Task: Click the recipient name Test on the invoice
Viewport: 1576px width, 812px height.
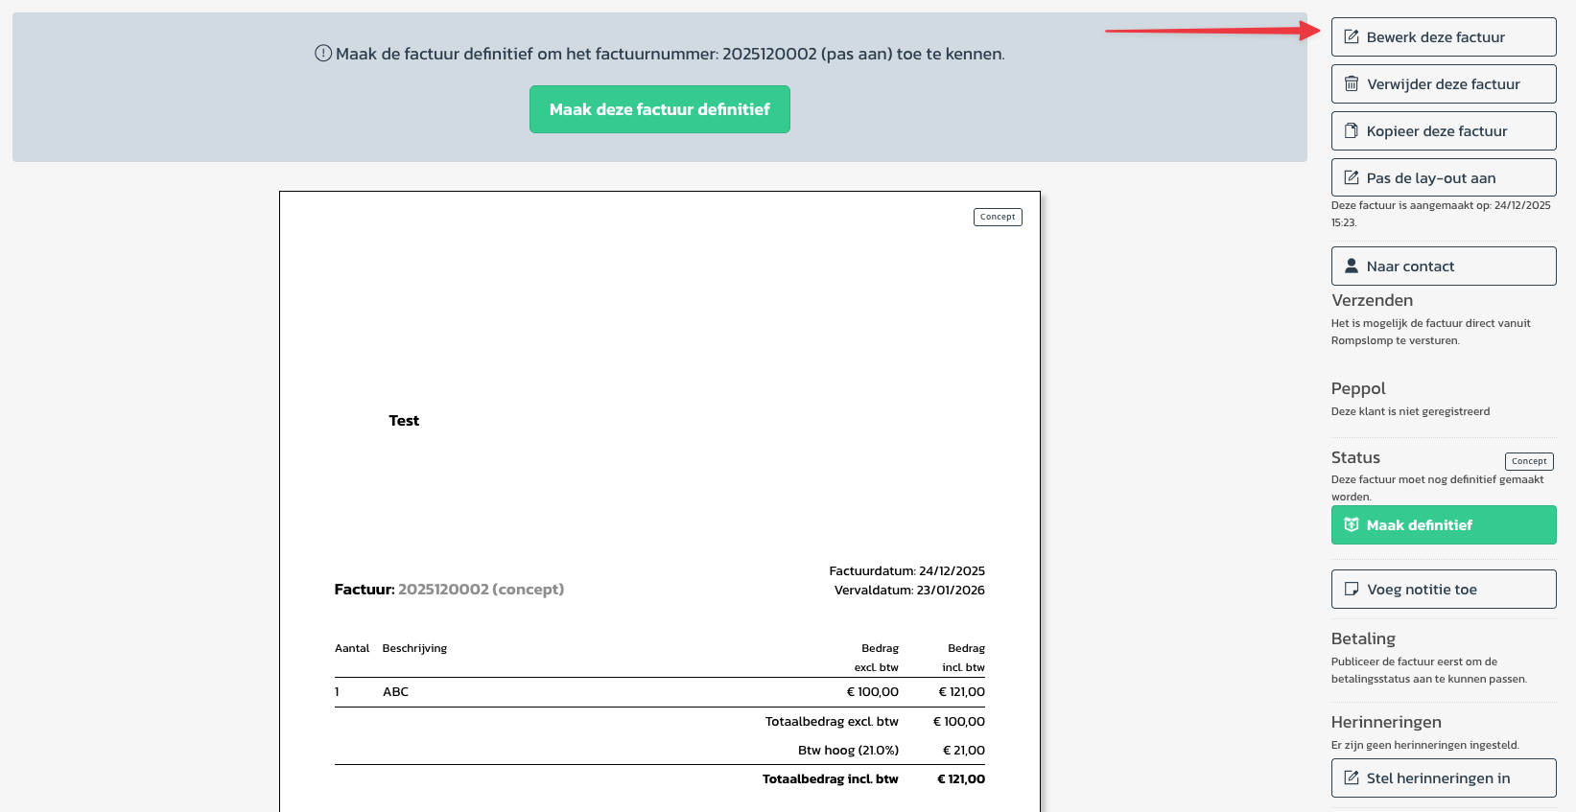Action: point(404,421)
